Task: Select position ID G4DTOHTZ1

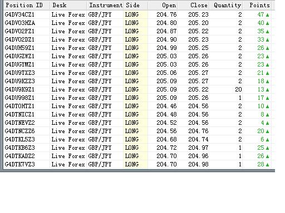Action: [19, 106]
